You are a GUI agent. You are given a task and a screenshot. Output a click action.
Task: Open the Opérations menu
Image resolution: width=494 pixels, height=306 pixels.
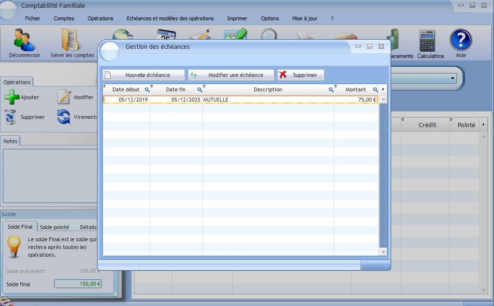click(100, 18)
